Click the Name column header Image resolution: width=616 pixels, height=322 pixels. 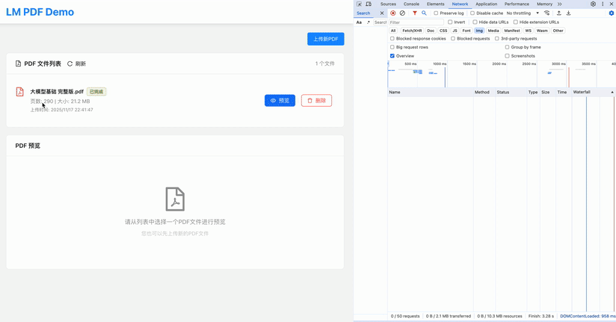click(430, 93)
